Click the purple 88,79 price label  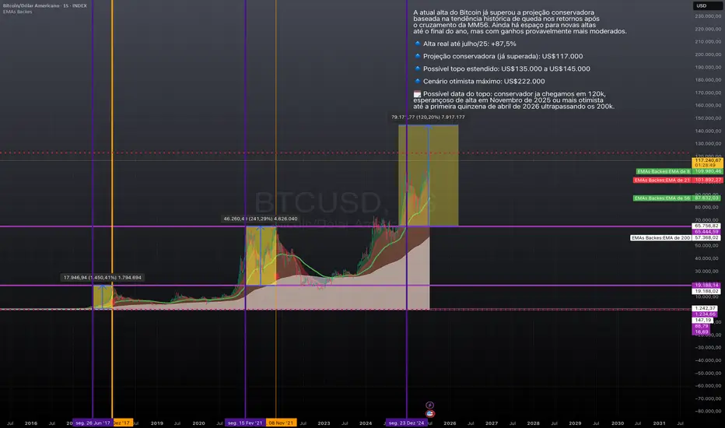pyautogui.click(x=701, y=326)
